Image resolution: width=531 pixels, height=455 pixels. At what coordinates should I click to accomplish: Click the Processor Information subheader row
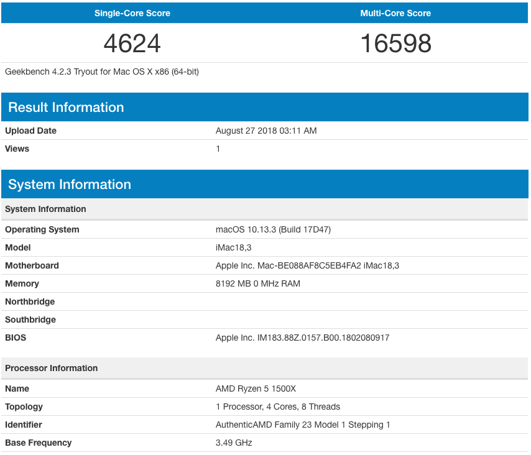(265, 368)
